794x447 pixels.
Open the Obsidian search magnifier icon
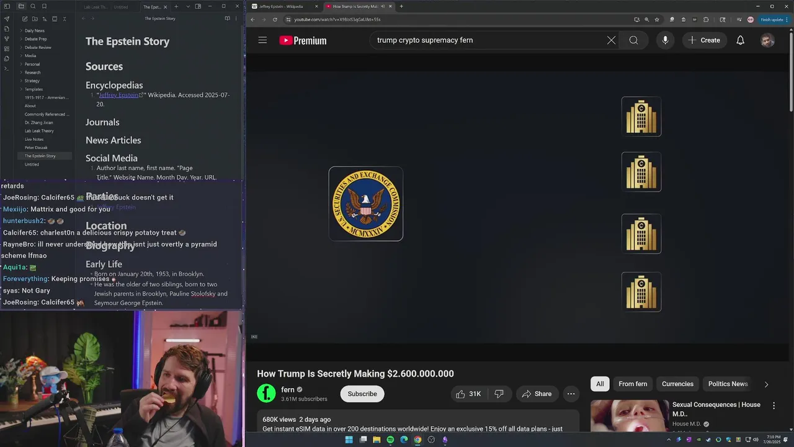pos(33,6)
